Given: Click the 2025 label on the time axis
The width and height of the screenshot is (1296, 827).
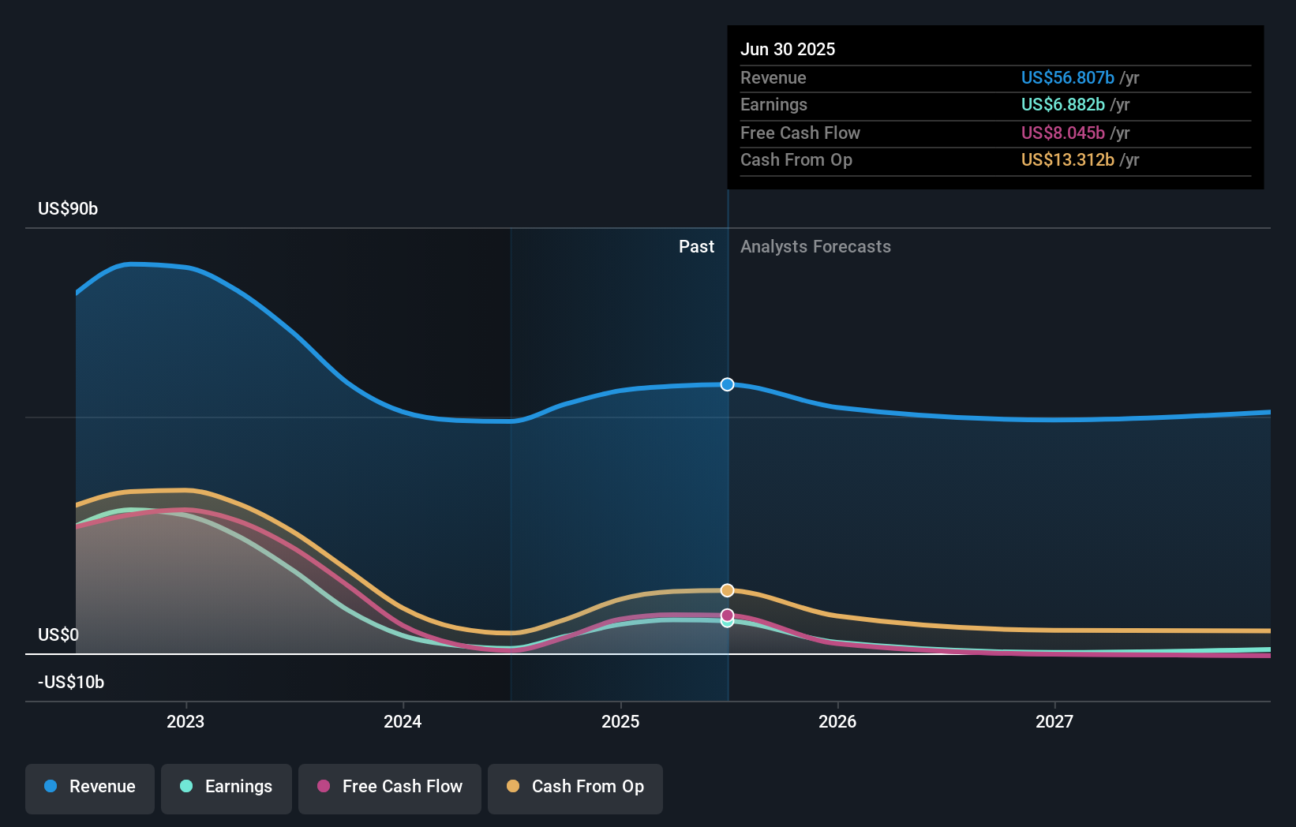Looking at the screenshot, I should [620, 721].
